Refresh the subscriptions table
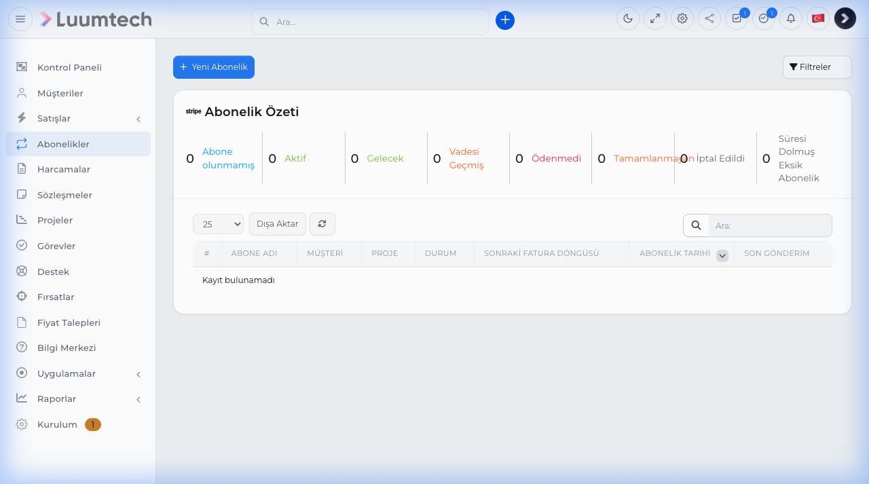Viewport: 869px width, 484px height. tap(322, 224)
